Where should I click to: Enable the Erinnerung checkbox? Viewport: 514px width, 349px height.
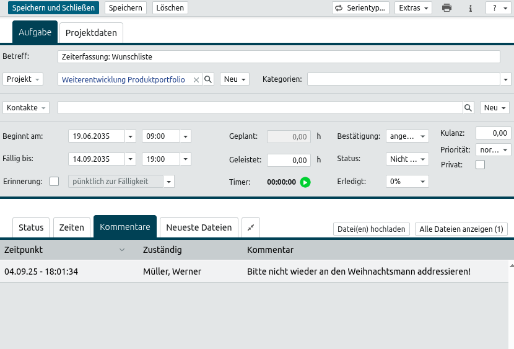tap(54, 182)
